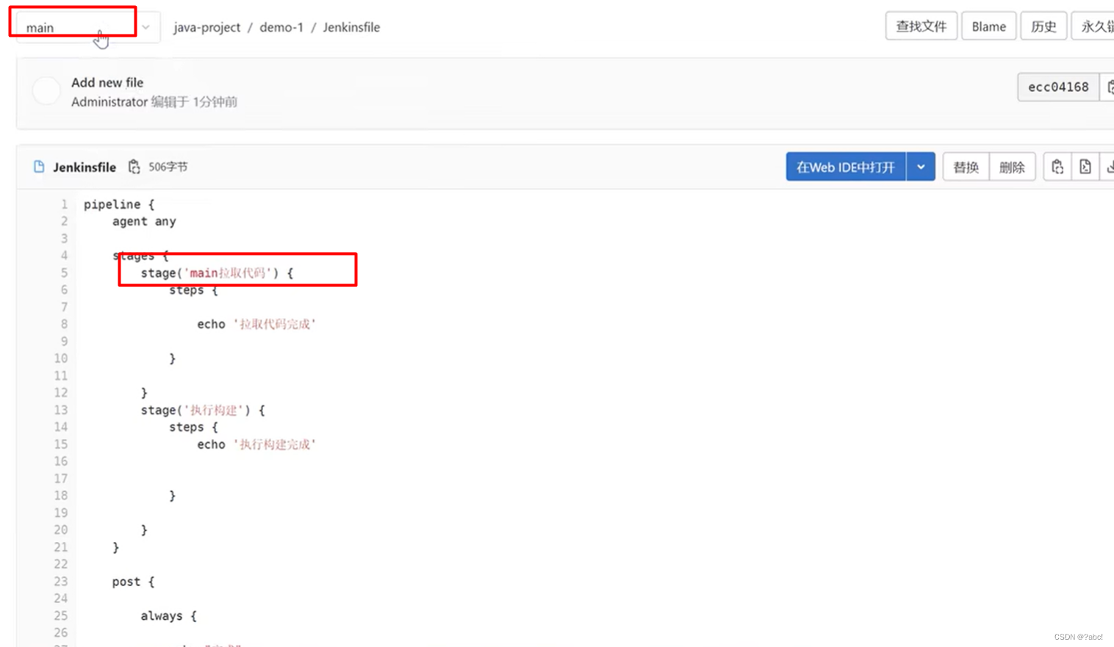Select the ecc04168 commit short ID
Image resolution: width=1114 pixels, height=647 pixels.
pos(1057,87)
